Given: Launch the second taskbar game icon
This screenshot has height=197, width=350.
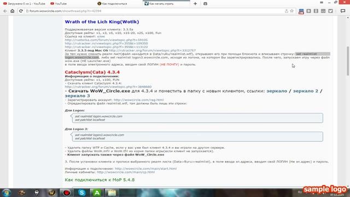Looking at the screenshot, I should coord(22,193).
